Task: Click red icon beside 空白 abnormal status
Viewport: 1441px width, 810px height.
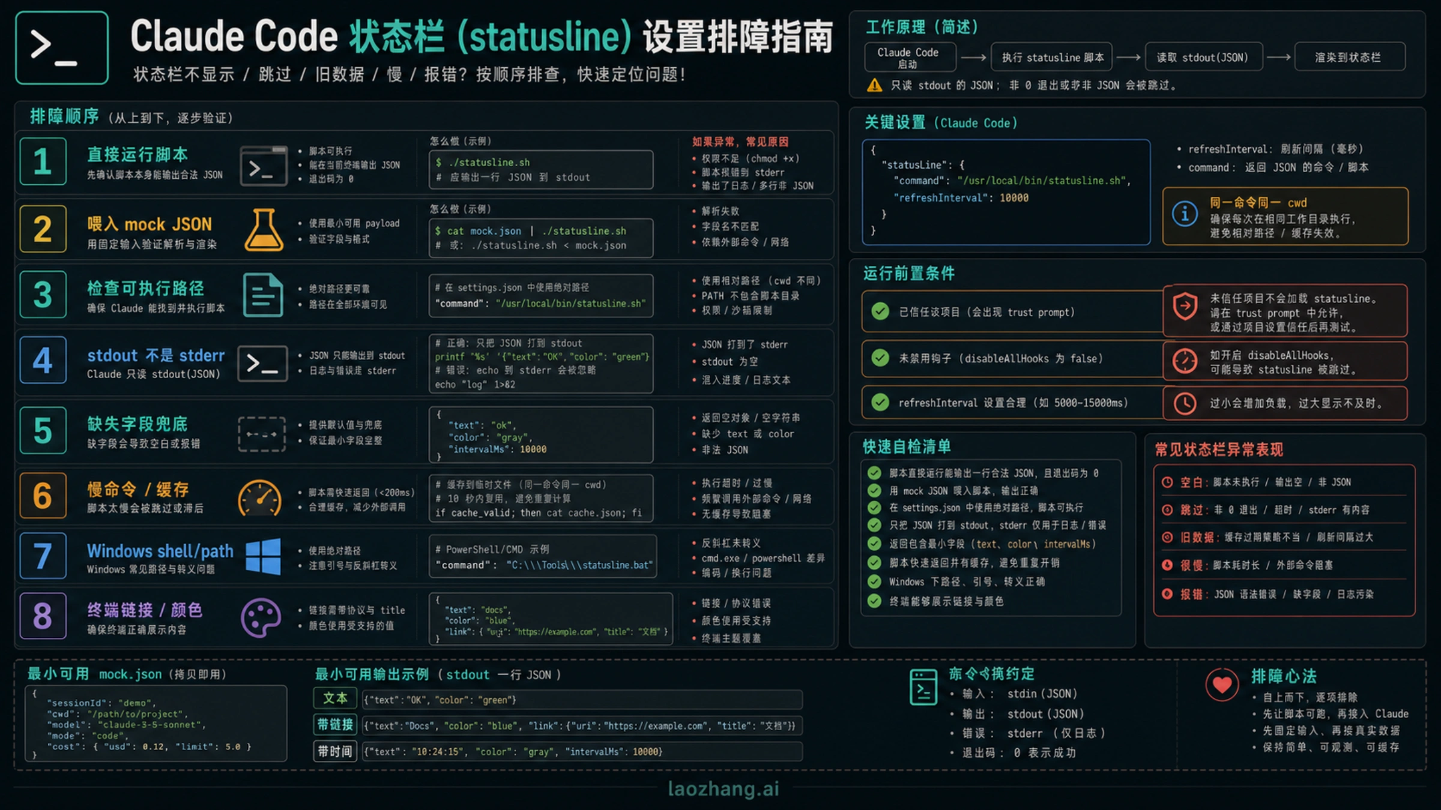Action: click(1167, 482)
